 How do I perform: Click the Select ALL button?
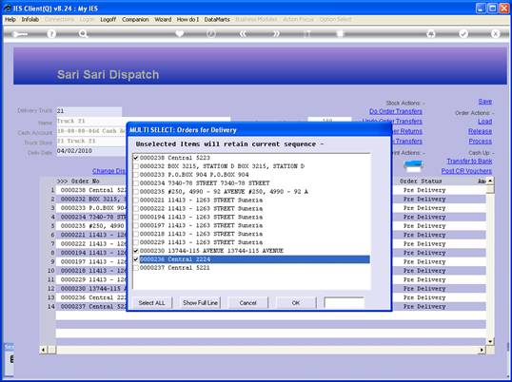click(x=151, y=303)
